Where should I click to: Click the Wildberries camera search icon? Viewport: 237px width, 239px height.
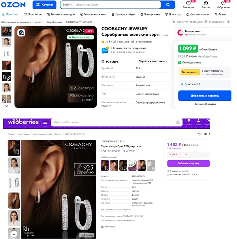coord(178,122)
